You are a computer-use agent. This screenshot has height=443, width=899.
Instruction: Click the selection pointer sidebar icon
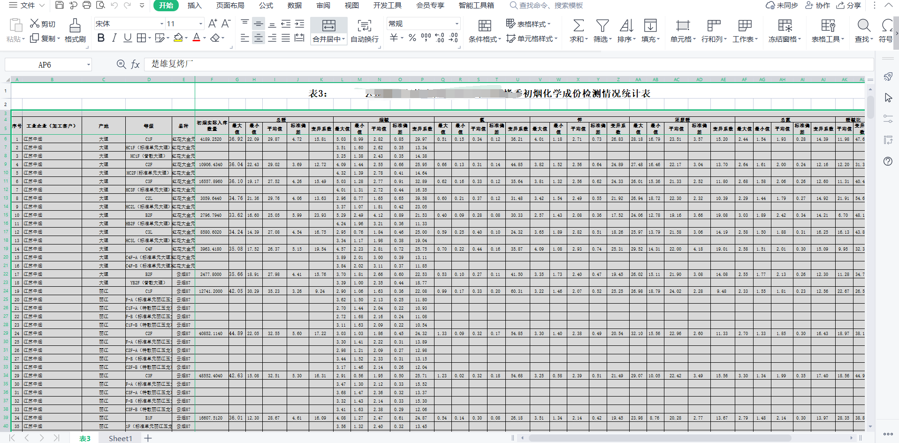tap(888, 98)
